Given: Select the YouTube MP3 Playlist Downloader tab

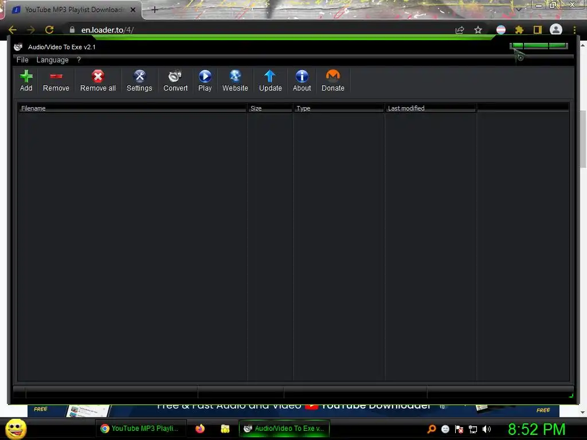Looking at the screenshot, I should click(73, 10).
